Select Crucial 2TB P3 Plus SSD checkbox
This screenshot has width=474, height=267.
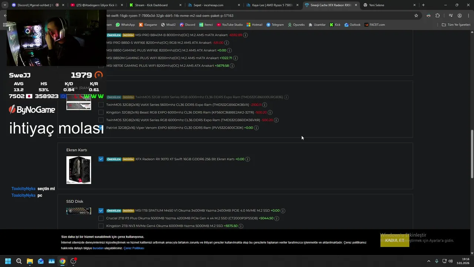pyautogui.click(x=101, y=218)
